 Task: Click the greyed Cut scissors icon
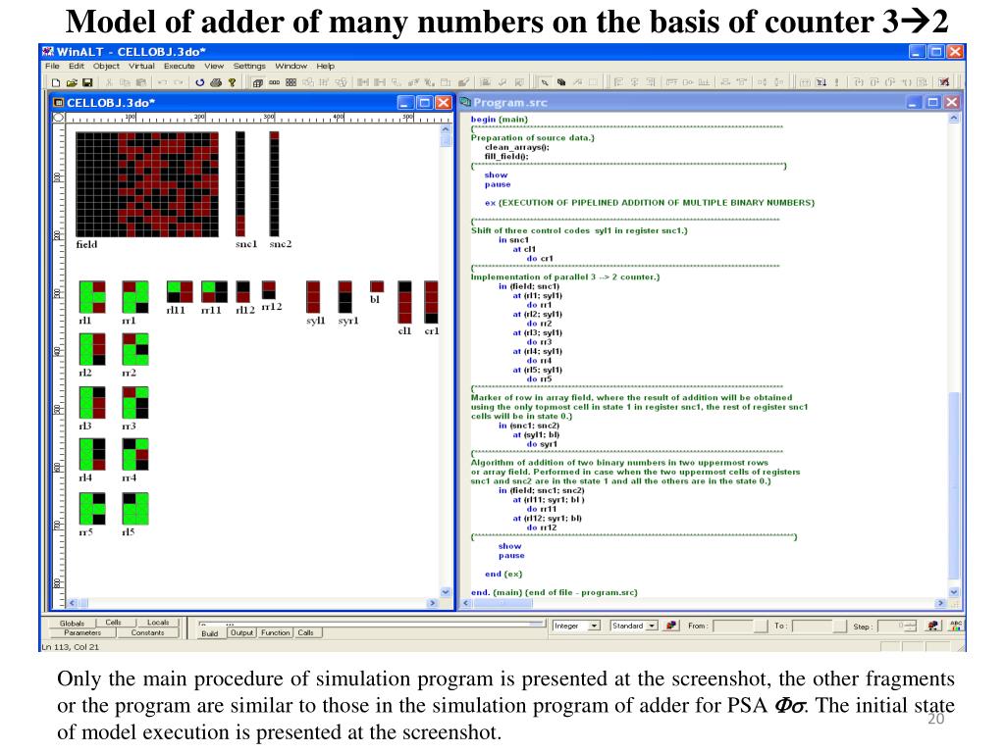click(109, 82)
